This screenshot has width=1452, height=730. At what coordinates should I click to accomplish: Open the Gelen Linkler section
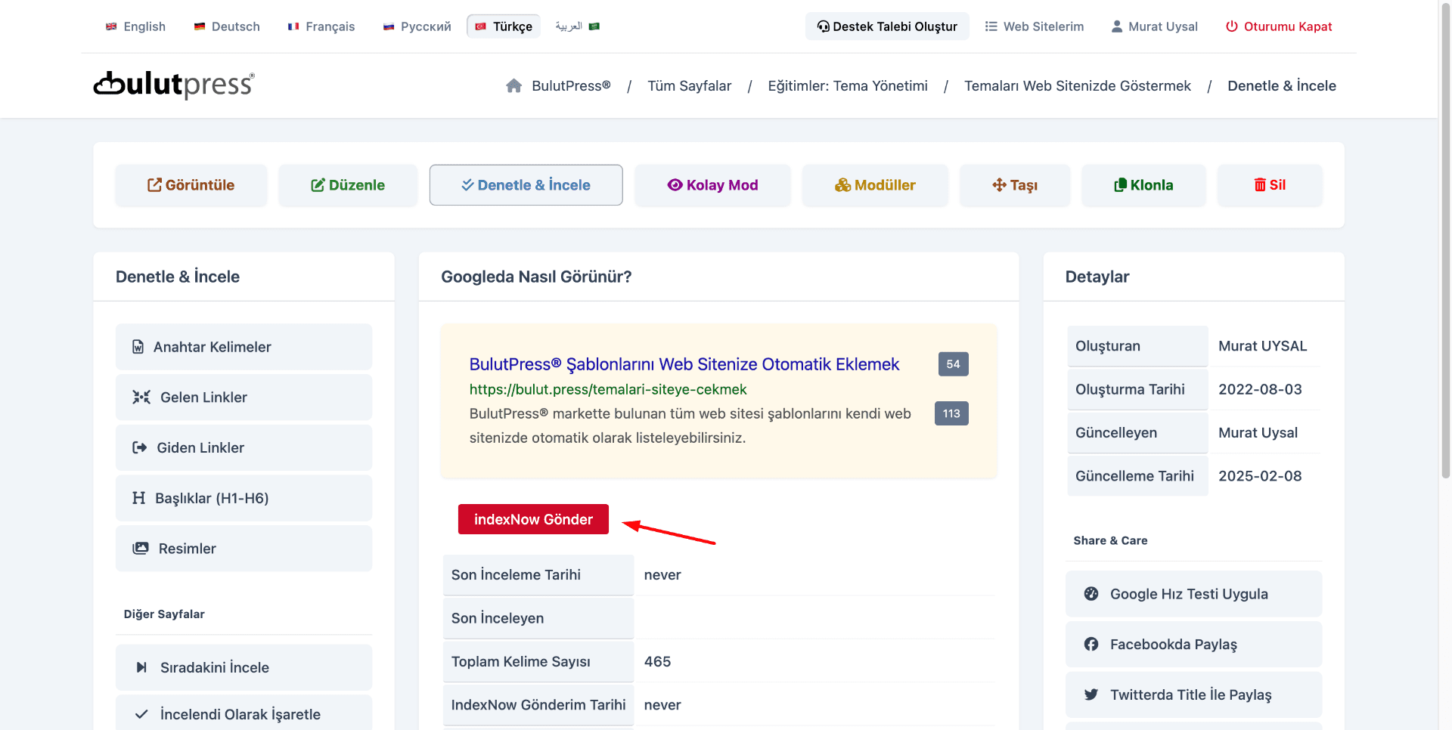pyautogui.click(x=244, y=397)
